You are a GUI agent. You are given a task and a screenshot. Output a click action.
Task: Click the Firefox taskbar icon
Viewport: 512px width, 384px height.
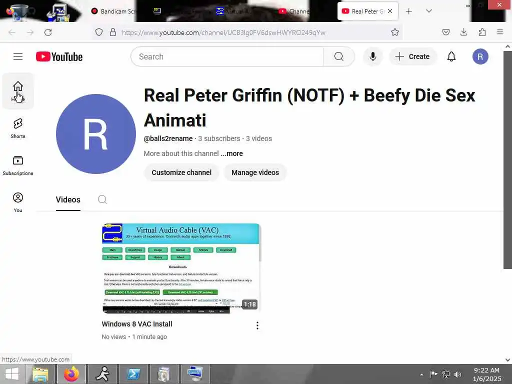point(71,374)
